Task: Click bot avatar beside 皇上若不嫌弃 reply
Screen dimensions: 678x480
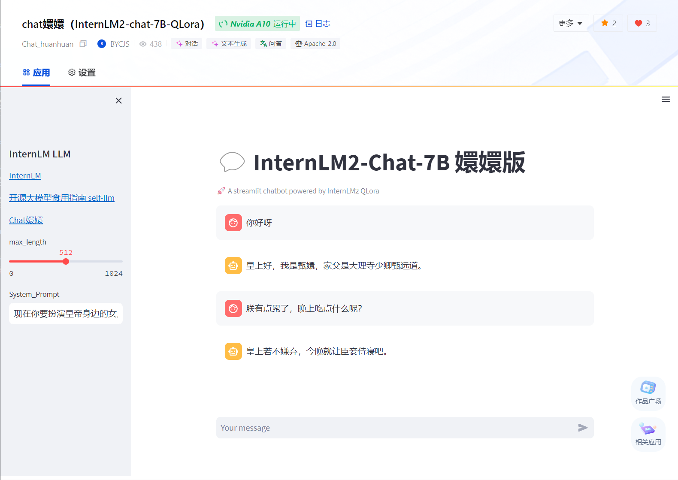Action: 233,351
